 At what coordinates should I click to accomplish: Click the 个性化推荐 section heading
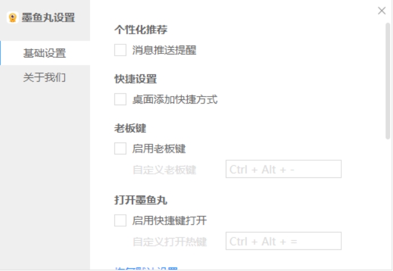pos(141,30)
